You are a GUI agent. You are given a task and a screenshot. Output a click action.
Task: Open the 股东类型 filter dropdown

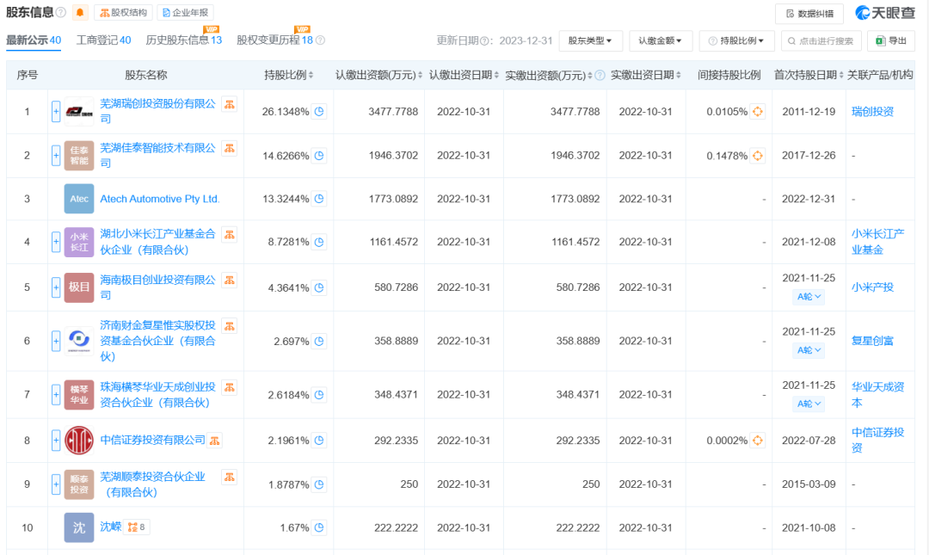(591, 40)
